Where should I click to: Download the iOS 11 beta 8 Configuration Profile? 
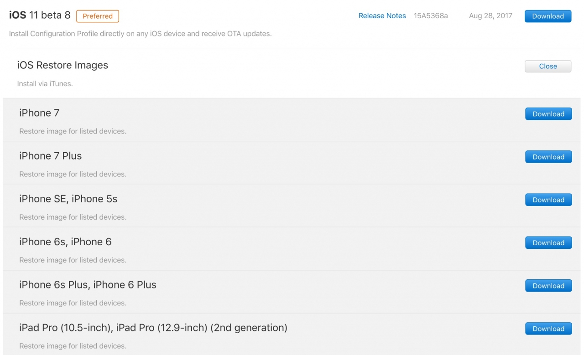pos(547,15)
